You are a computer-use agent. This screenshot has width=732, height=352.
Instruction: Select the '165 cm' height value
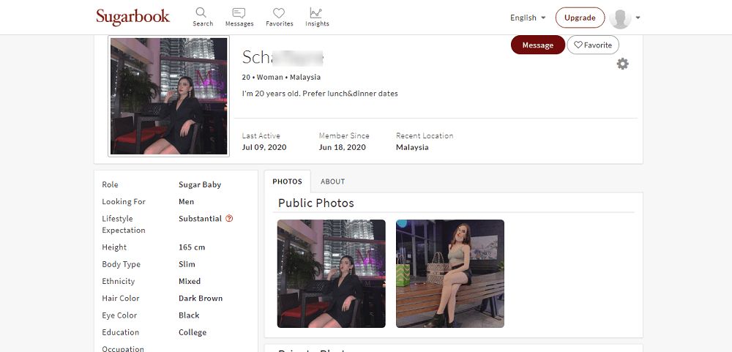tap(192, 247)
